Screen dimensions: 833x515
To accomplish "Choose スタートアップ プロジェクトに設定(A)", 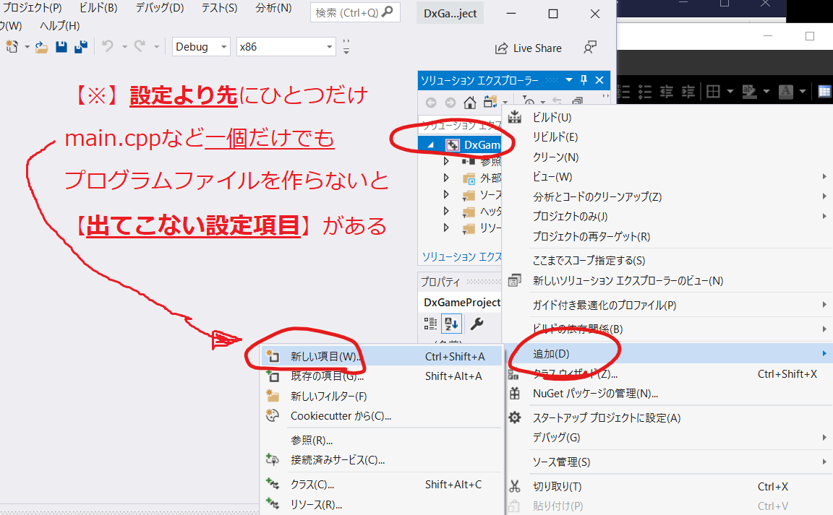I will coord(668,417).
